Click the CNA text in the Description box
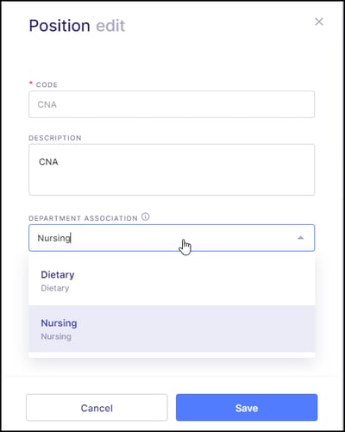345x432 pixels. pyautogui.click(x=48, y=162)
